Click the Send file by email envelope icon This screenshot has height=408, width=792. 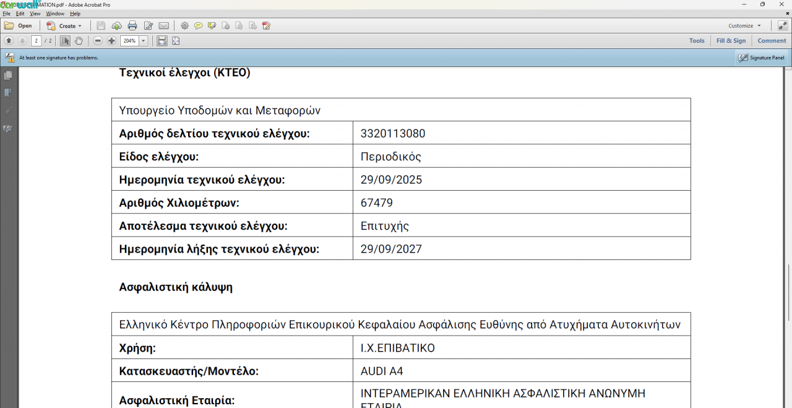163,26
